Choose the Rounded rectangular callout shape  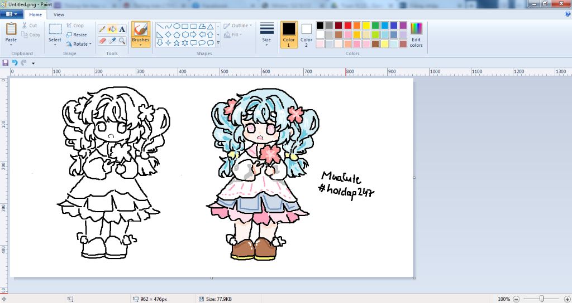[x=193, y=42]
